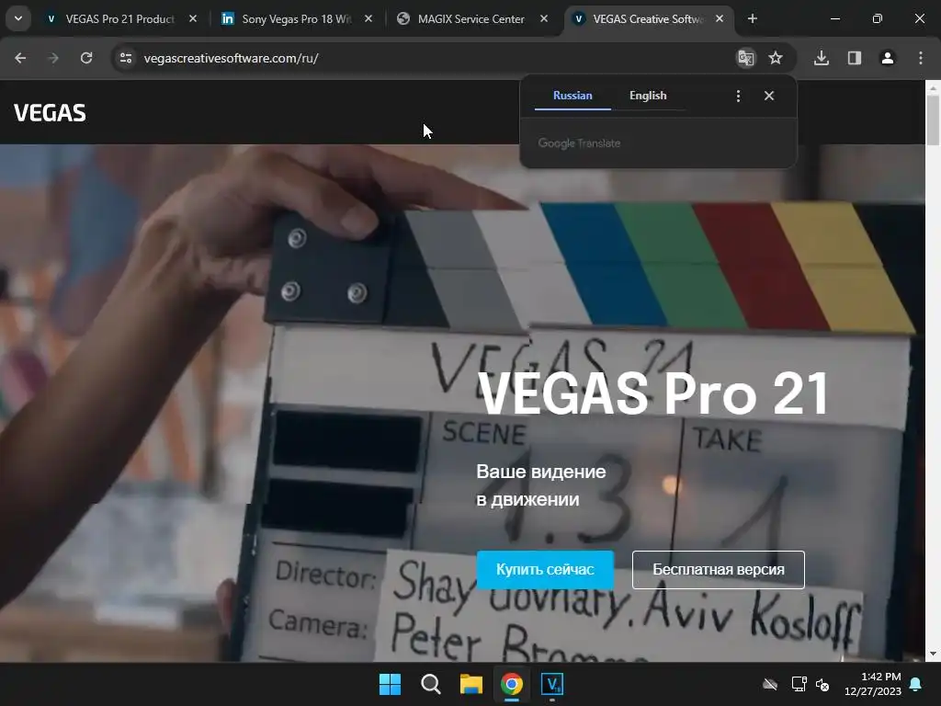Minimize the Chrome window
This screenshot has height=706, width=941.
[x=834, y=18]
